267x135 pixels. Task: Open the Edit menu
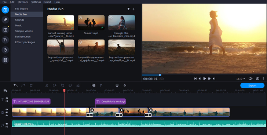click(x=12, y=2)
